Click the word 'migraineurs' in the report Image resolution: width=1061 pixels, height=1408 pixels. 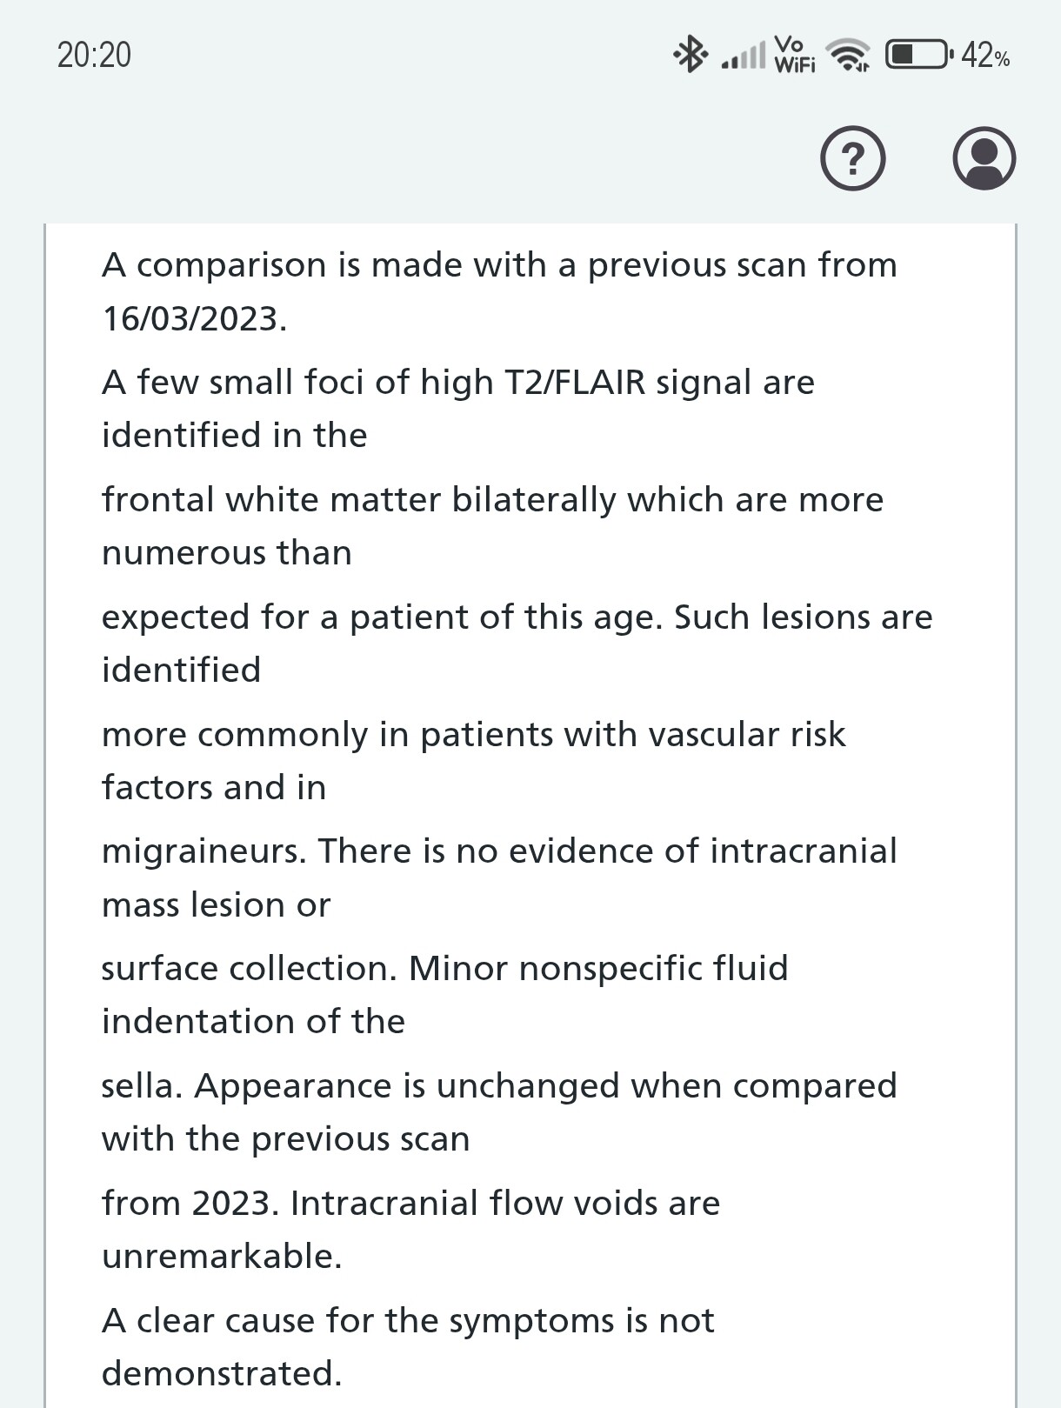[x=204, y=851]
